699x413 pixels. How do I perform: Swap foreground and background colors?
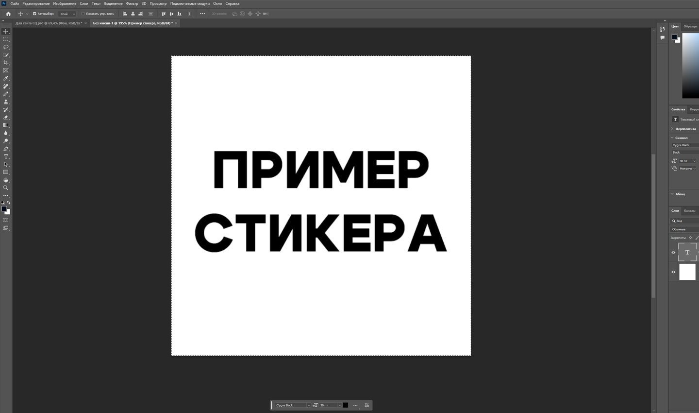(8, 202)
